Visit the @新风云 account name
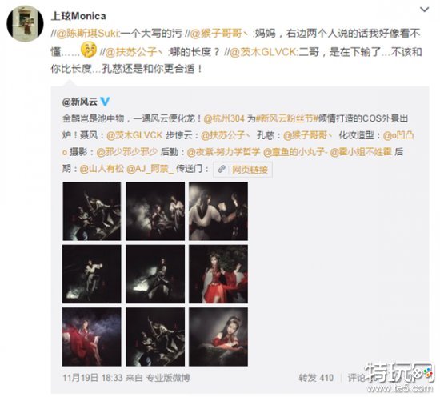This screenshot has width=440, height=397. 80,102
